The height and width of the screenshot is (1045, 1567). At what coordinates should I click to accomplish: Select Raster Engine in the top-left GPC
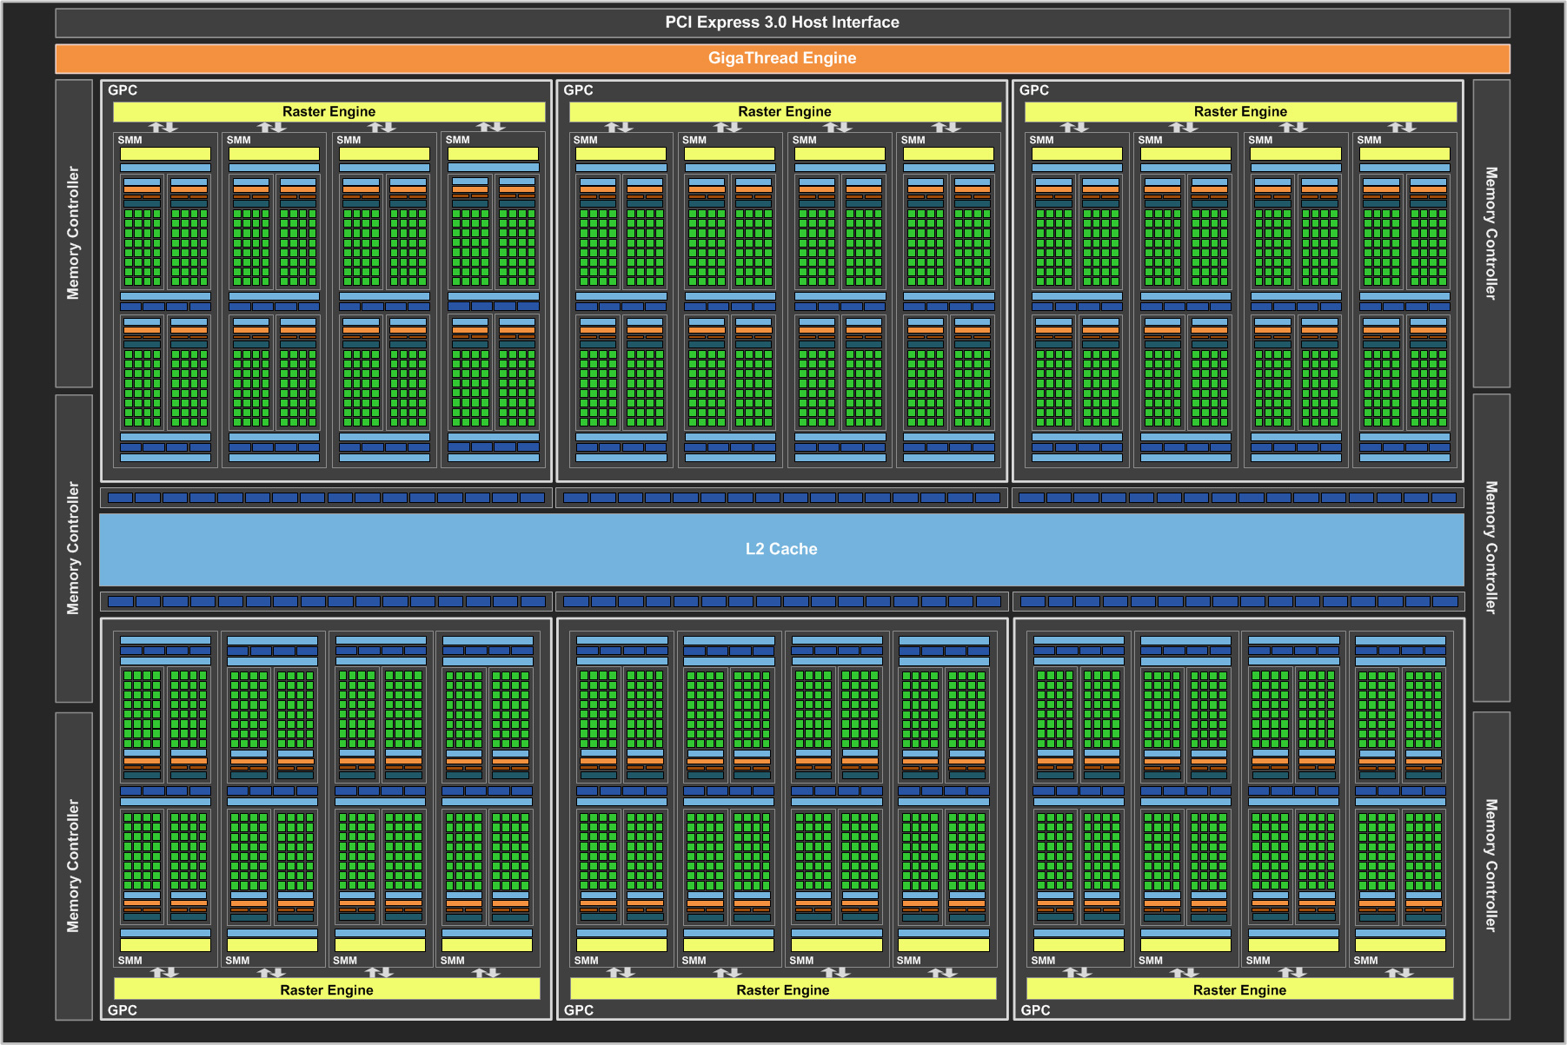click(x=329, y=112)
